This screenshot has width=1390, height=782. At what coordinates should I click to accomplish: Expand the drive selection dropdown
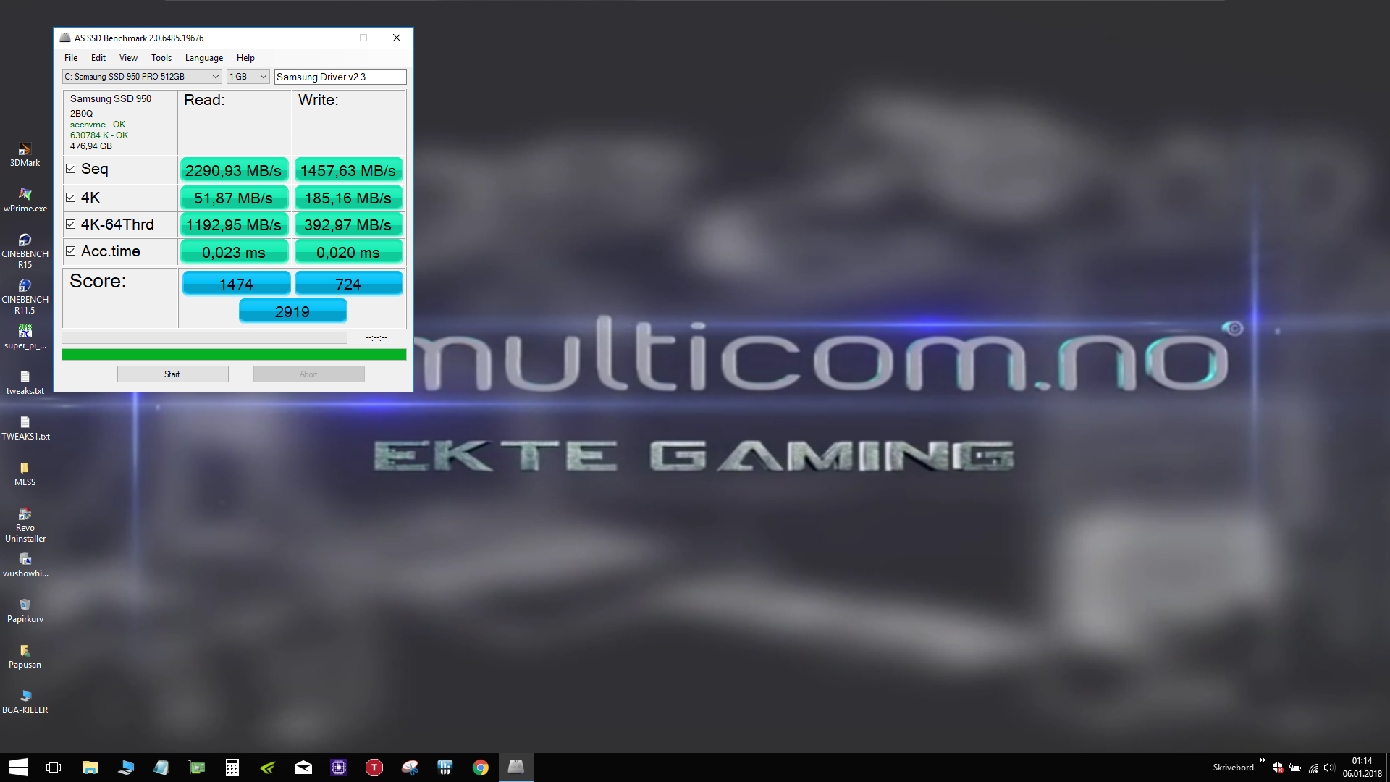pyautogui.click(x=142, y=77)
